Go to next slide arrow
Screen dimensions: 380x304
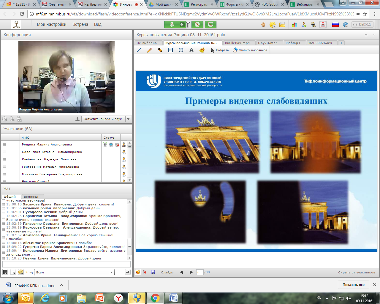[191, 272]
